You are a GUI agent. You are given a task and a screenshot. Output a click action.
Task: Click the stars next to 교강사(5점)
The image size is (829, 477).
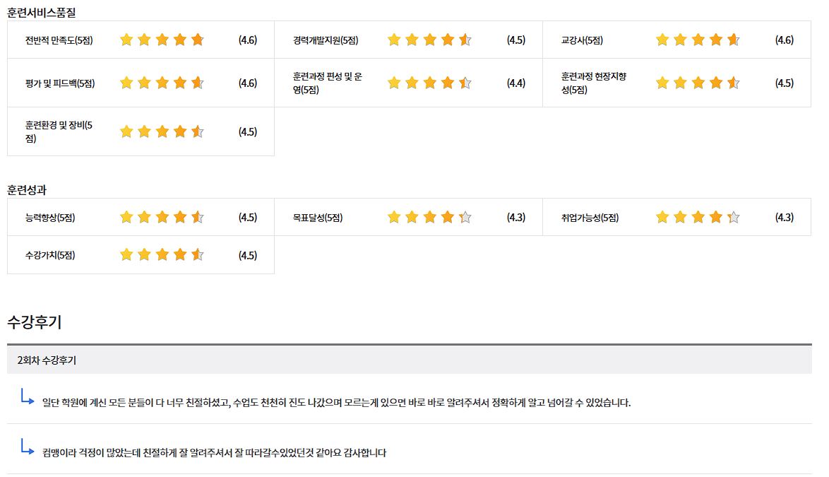coord(698,40)
